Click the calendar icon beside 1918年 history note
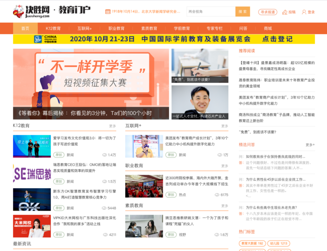Image resolution: width=327 pixels, height=251 pixels. coord(108,12)
